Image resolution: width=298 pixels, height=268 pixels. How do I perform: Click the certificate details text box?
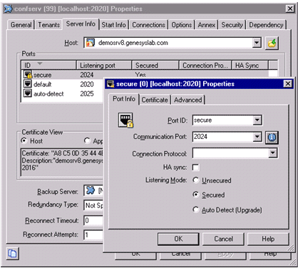(62, 163)
